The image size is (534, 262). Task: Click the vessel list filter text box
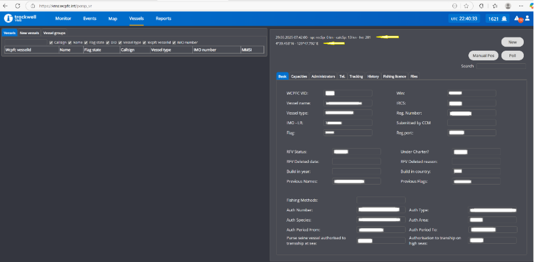(26, 43)
